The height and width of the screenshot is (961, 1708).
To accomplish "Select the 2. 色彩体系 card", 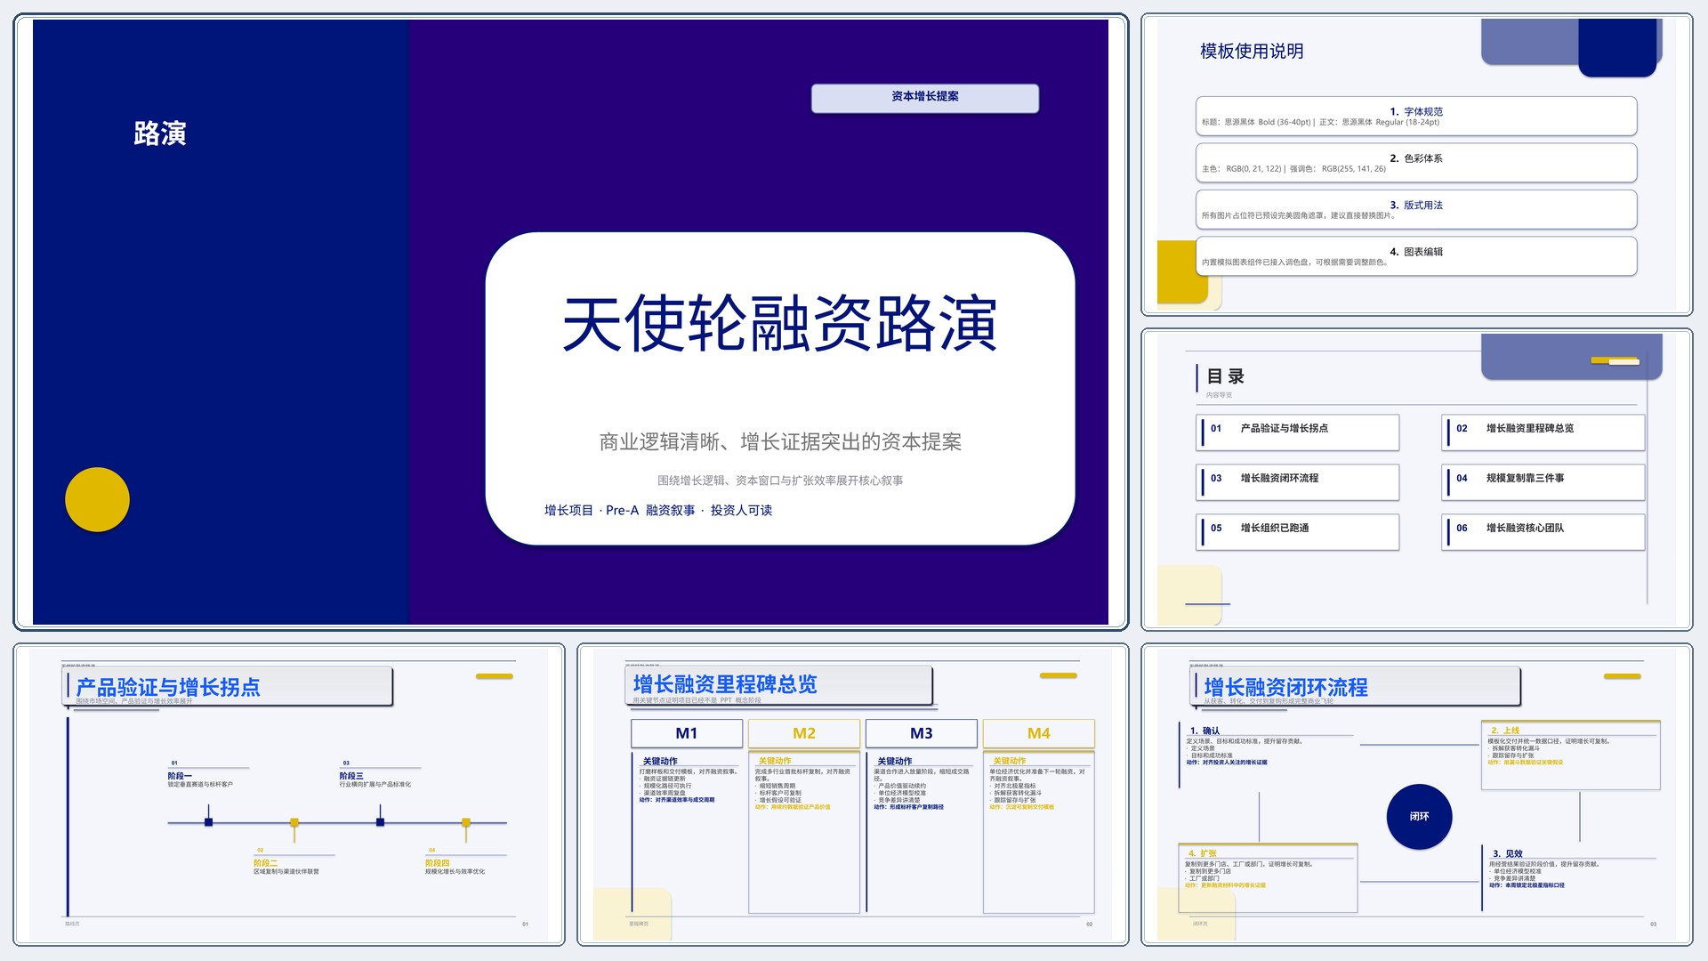I will [1416, 163].
